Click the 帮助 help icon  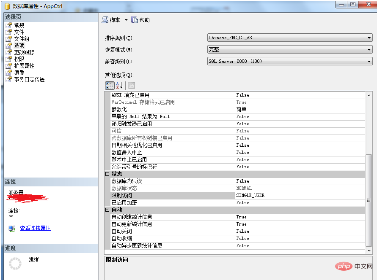(135, 20)
